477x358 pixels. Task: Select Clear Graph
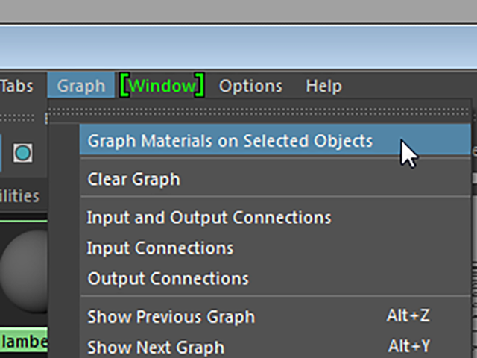tap(275, 179)
